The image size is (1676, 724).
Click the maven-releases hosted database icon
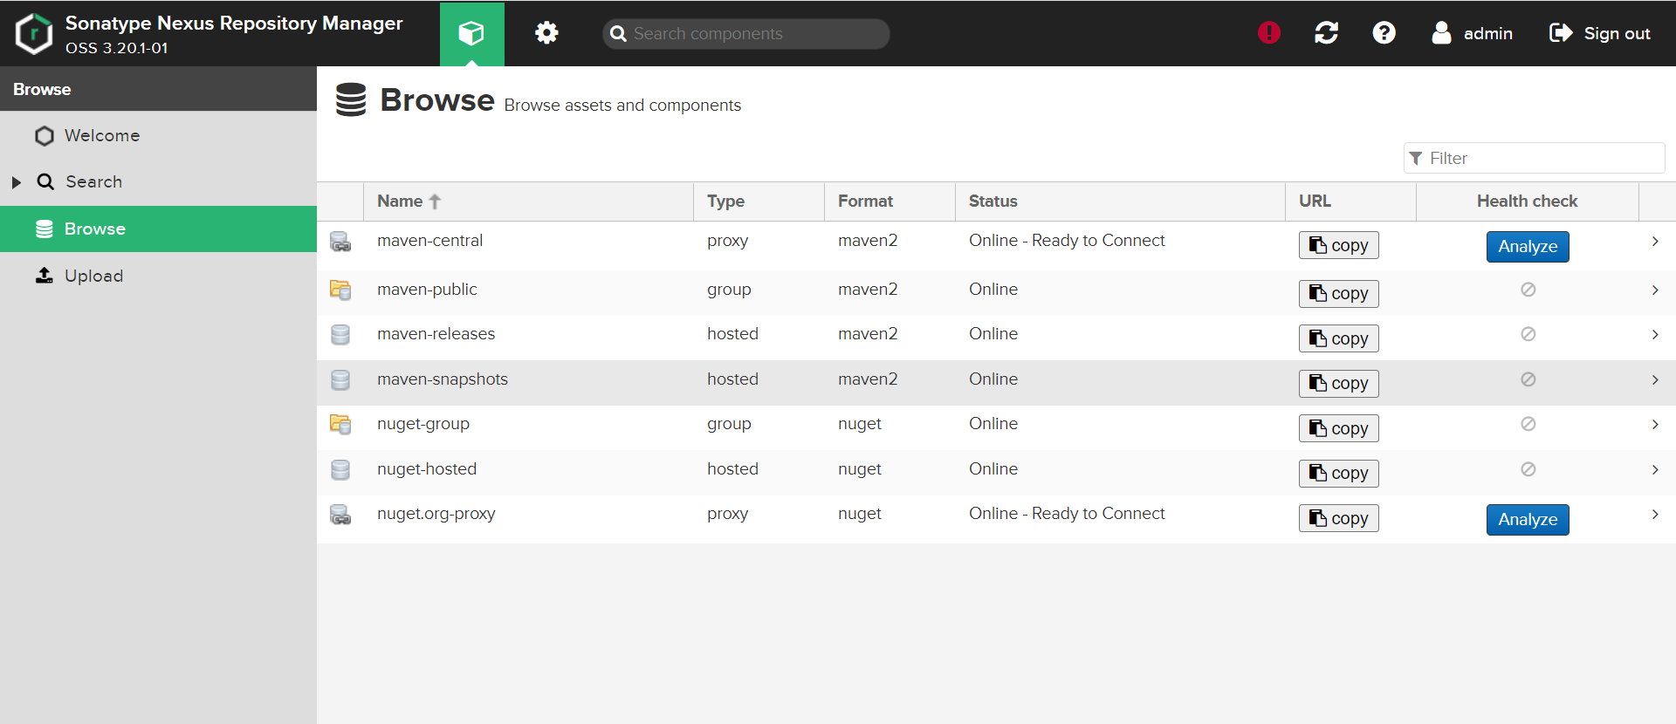[340, 335]
